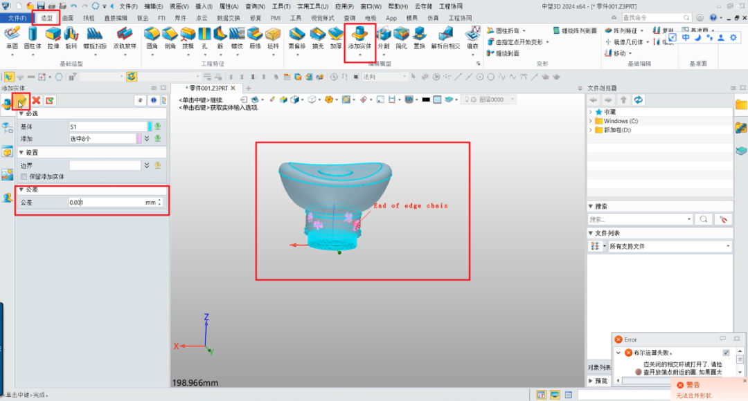Click the 孔 hole tool
Screen dimensions: 748x401
coord(204,38)
